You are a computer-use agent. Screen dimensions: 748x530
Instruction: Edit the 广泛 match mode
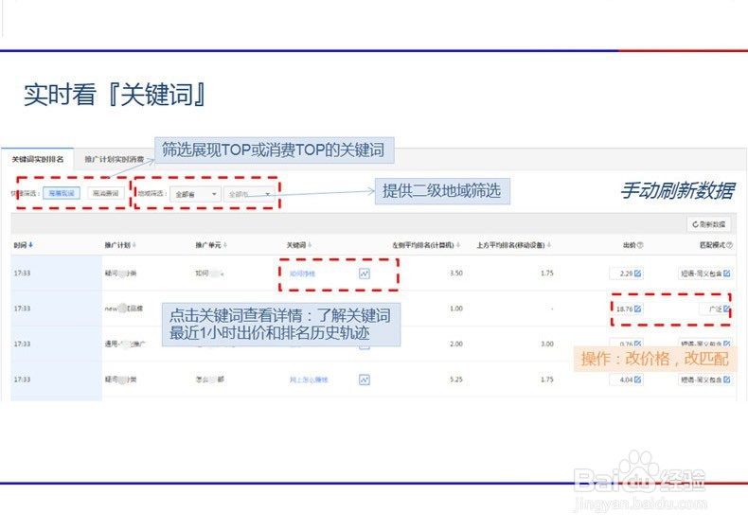tap(726, 309)
